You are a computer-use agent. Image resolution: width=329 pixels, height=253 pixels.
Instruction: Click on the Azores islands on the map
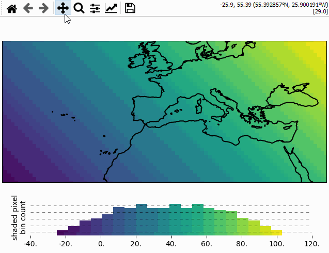pos(64,116)
